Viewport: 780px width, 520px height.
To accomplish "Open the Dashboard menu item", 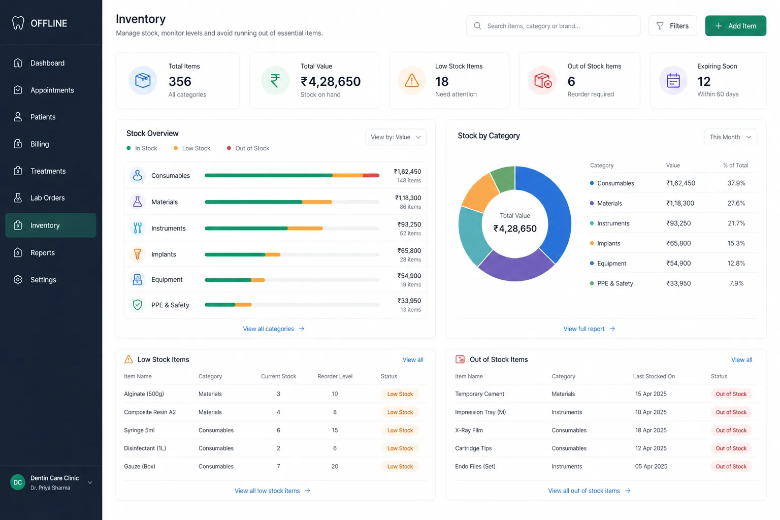I will pos(51,63).
